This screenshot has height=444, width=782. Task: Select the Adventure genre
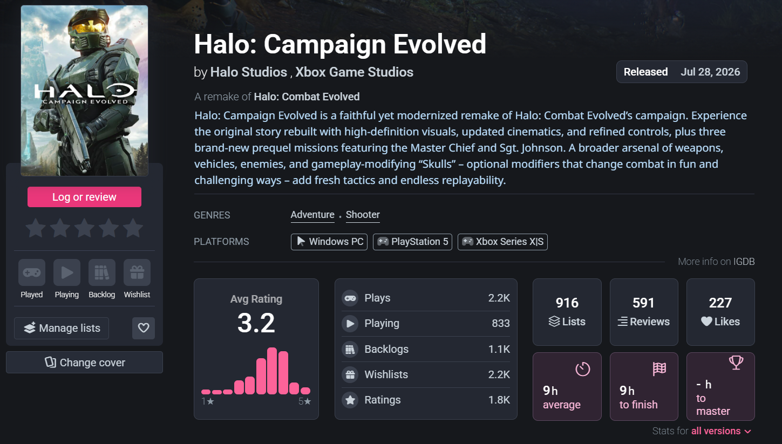pyautogui.click(x=312, y=215)
